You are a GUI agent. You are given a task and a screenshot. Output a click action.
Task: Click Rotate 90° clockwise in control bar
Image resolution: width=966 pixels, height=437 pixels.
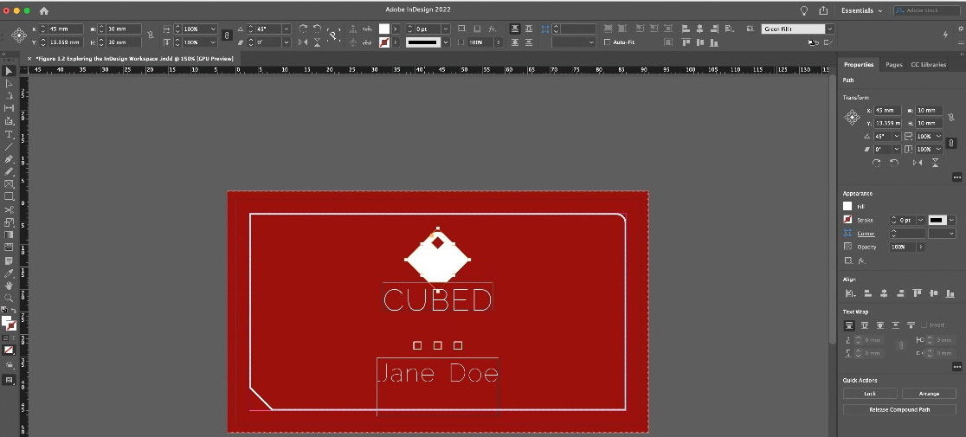point(302,29)
